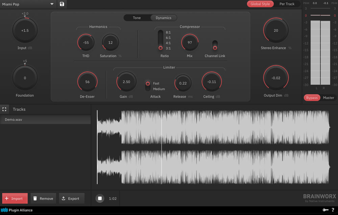Click the Fast attack label

[156, 83]
